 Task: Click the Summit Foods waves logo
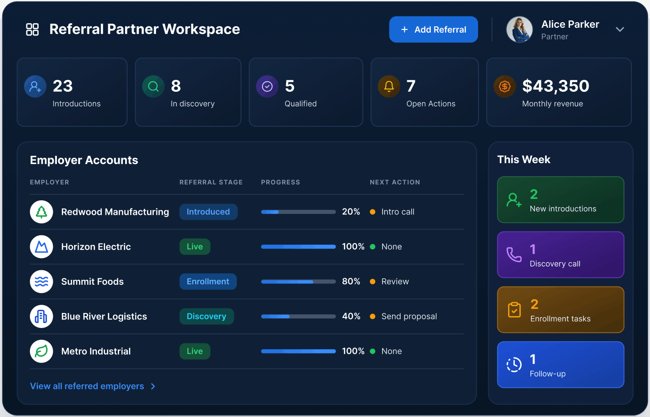(41, 282)
